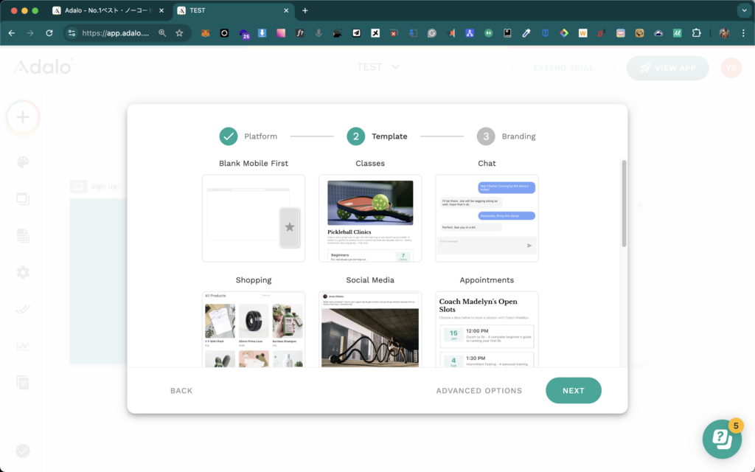Click the NEXT button
The image size is (755, 472).
574,391
